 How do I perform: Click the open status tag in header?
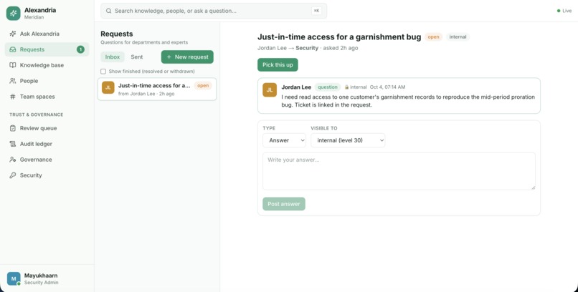(x=433, y=36)
